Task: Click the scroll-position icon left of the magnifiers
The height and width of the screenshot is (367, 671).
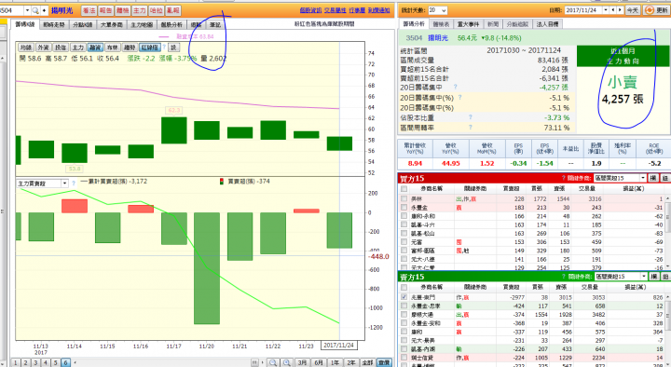Action: pyautogui.click(x=254, y=362)
